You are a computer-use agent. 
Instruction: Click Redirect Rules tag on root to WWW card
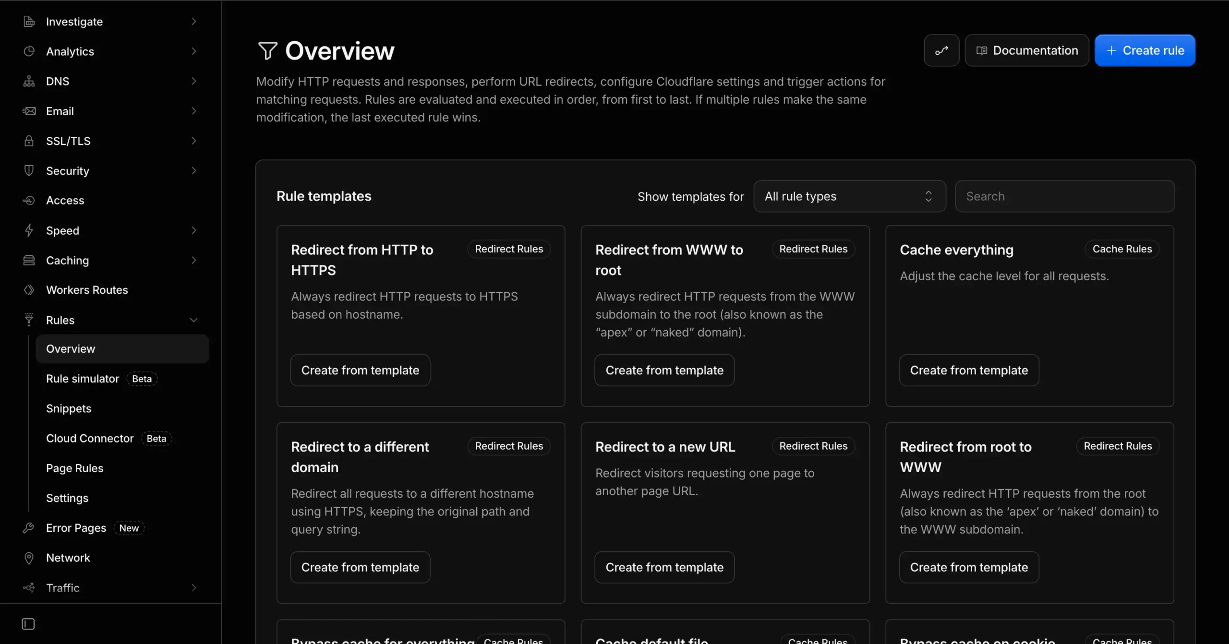[1118, 446]
